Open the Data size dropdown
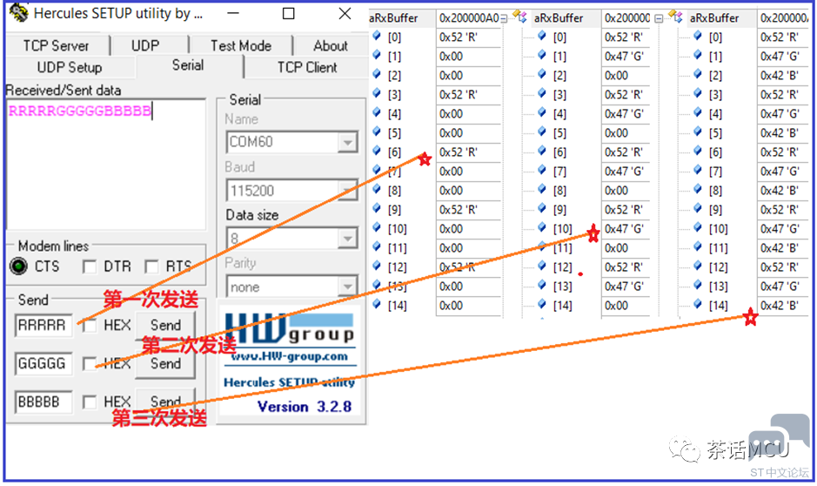 point(347,239)
